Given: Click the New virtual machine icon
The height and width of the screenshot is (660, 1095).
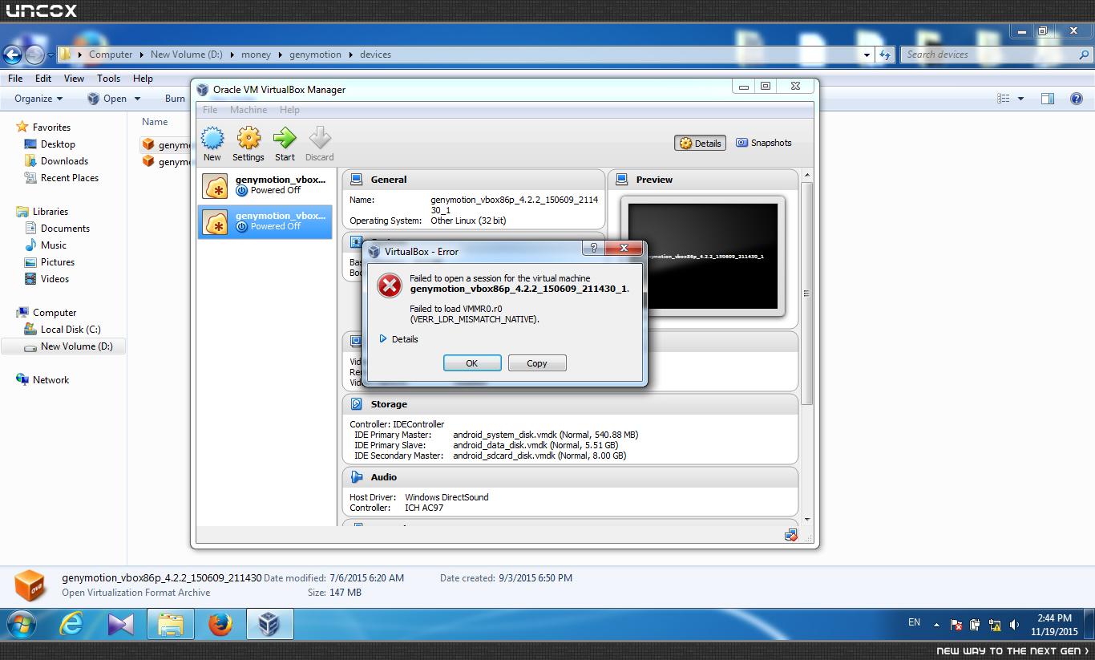Looking at the screenshot, I should (212, 138).
